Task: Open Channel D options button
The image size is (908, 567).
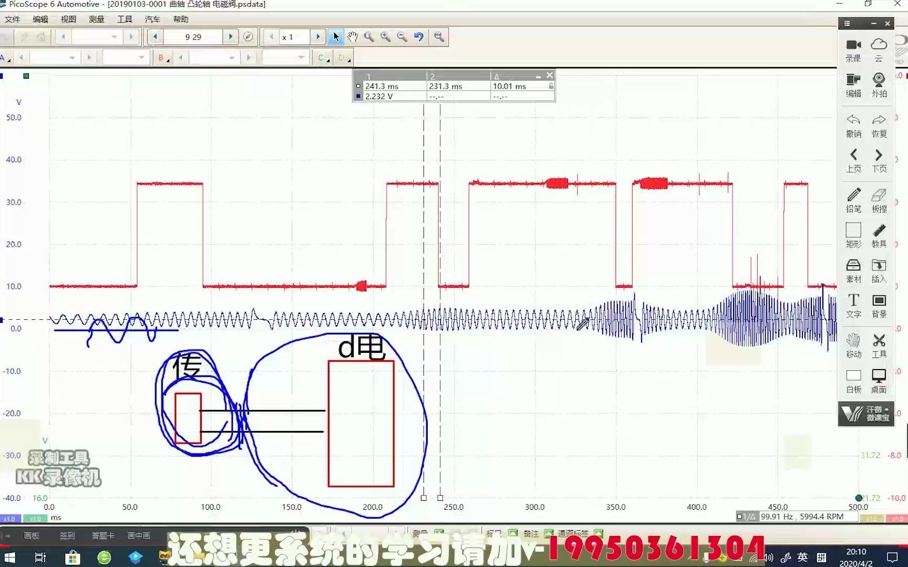Action: click(344, 58)
